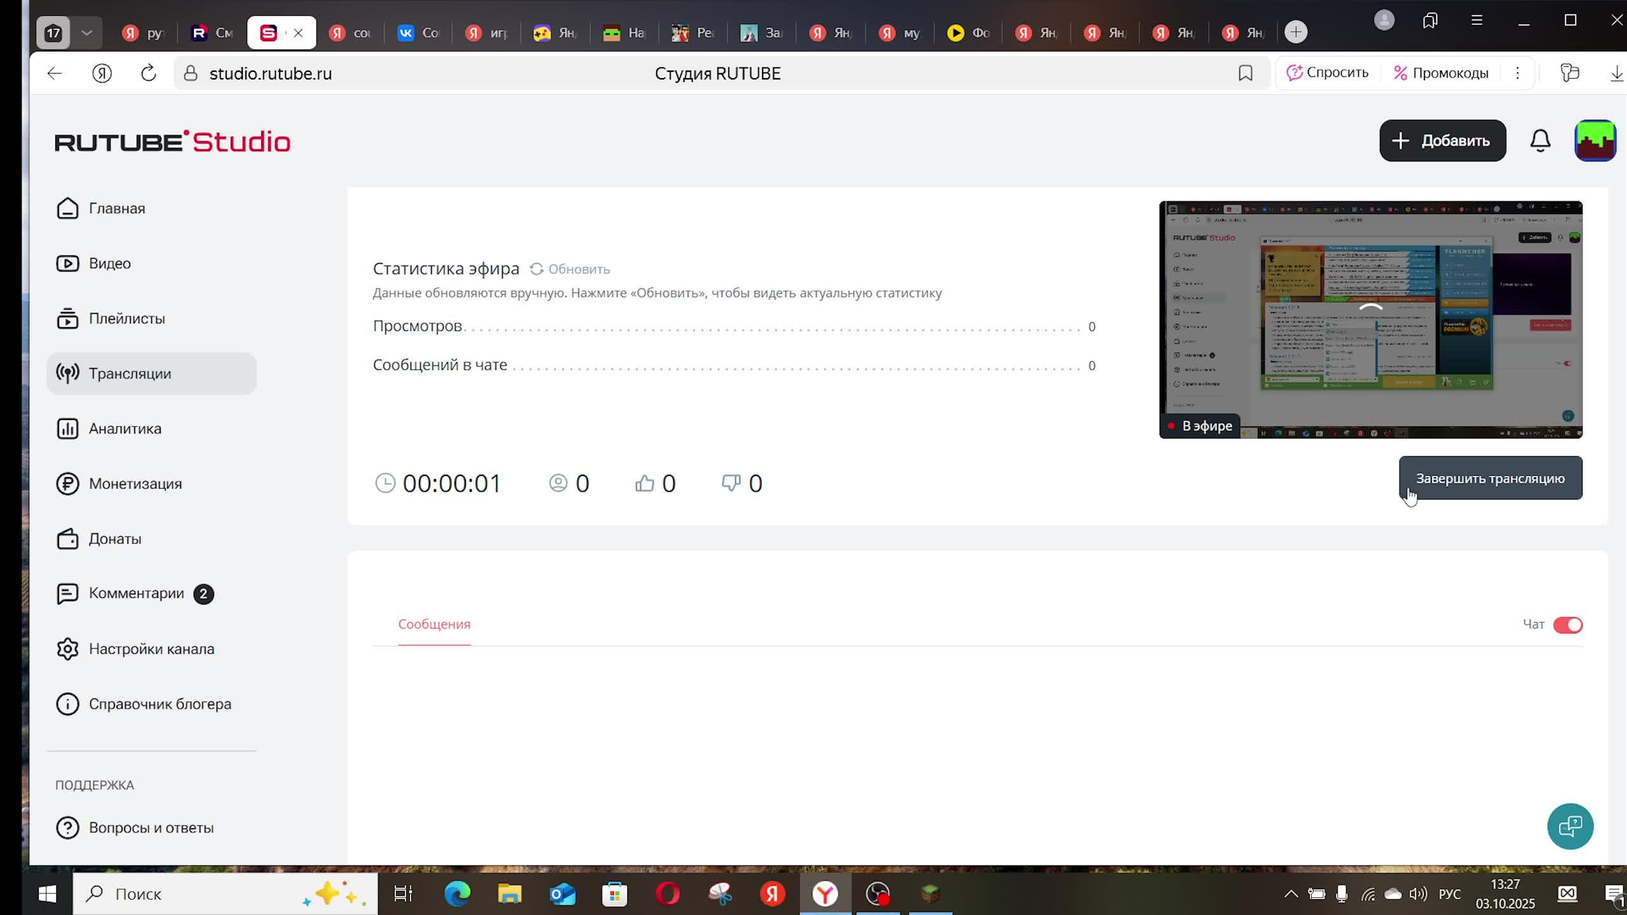The image size is (1627, 915).
Task: Open the support chat bubble icon
Action: pyautogui.click(x=1570, y=827)
